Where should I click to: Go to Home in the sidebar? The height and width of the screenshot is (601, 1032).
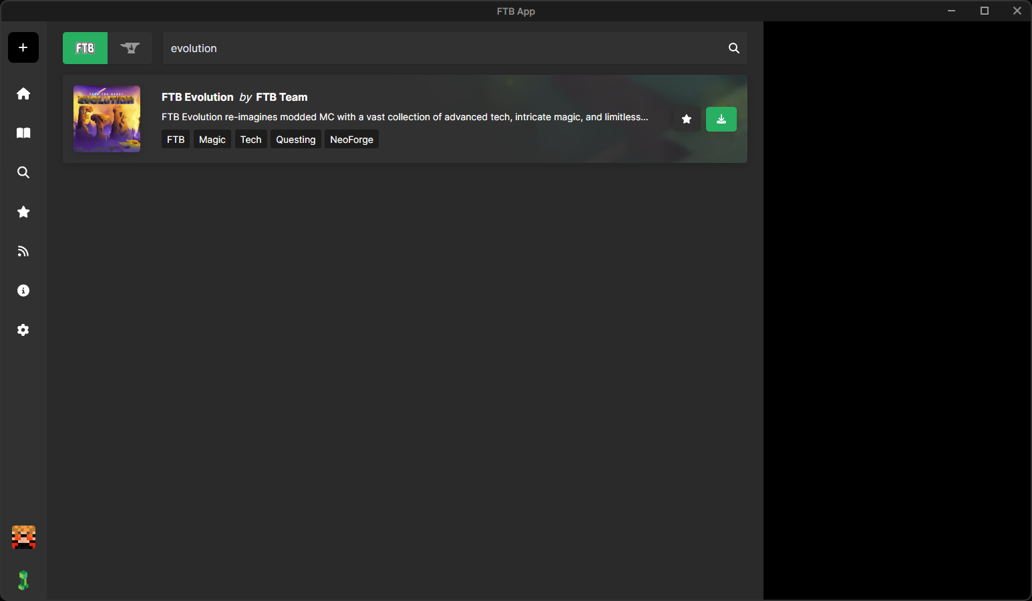click(x=23, y=93)
